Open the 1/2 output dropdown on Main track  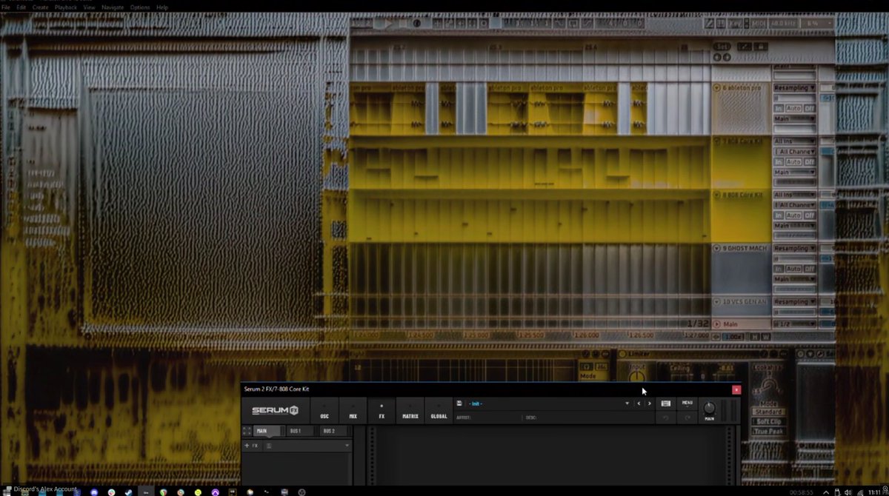(x=795, y=324)
